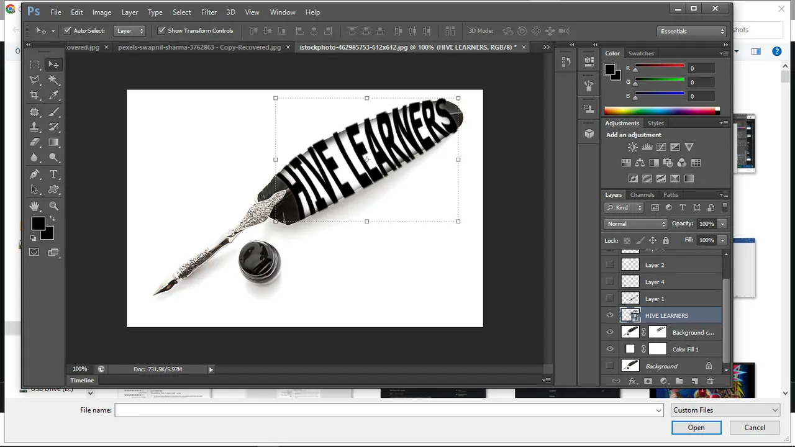This screenshot has height=447, width=795.
Task: Click the Cancel button in file dialog
Action: click(755, 427)
